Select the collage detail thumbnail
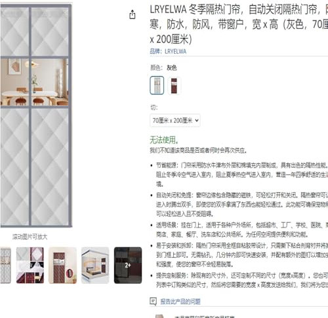The width and height of the screenshot is (328, 318). coord(30,266)
